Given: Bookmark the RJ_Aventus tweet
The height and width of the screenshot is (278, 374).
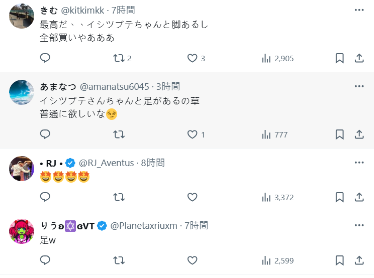Looking at the screenshot, I should 339,197.
